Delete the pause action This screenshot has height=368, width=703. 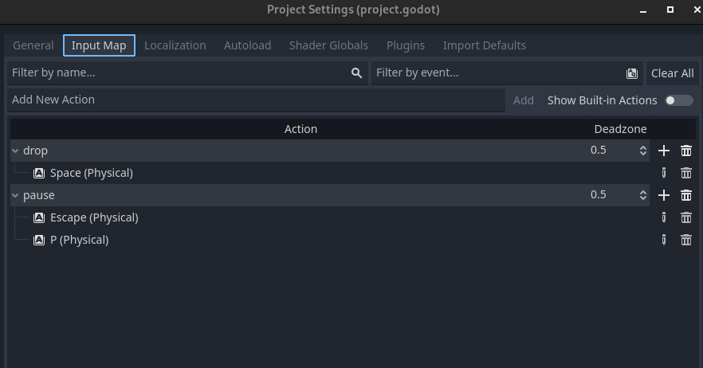point(686,195)
